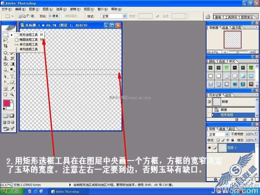
Task: Toggle lock image pixels
Action: click(x=223, y=140)
